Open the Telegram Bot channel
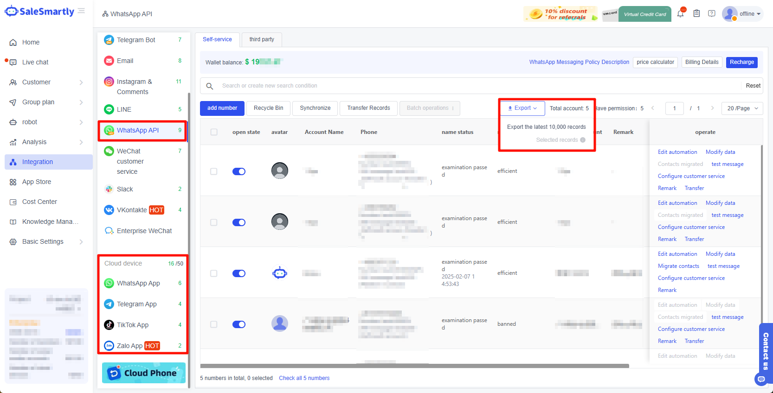This screenshot has width=773, height=393. coord(142,40)
